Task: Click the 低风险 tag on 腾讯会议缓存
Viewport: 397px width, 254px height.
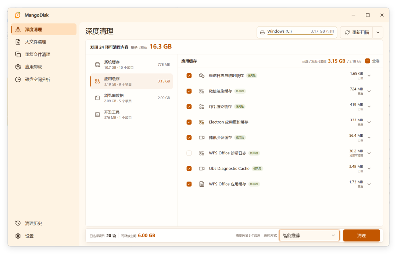Action: point(240,137)
